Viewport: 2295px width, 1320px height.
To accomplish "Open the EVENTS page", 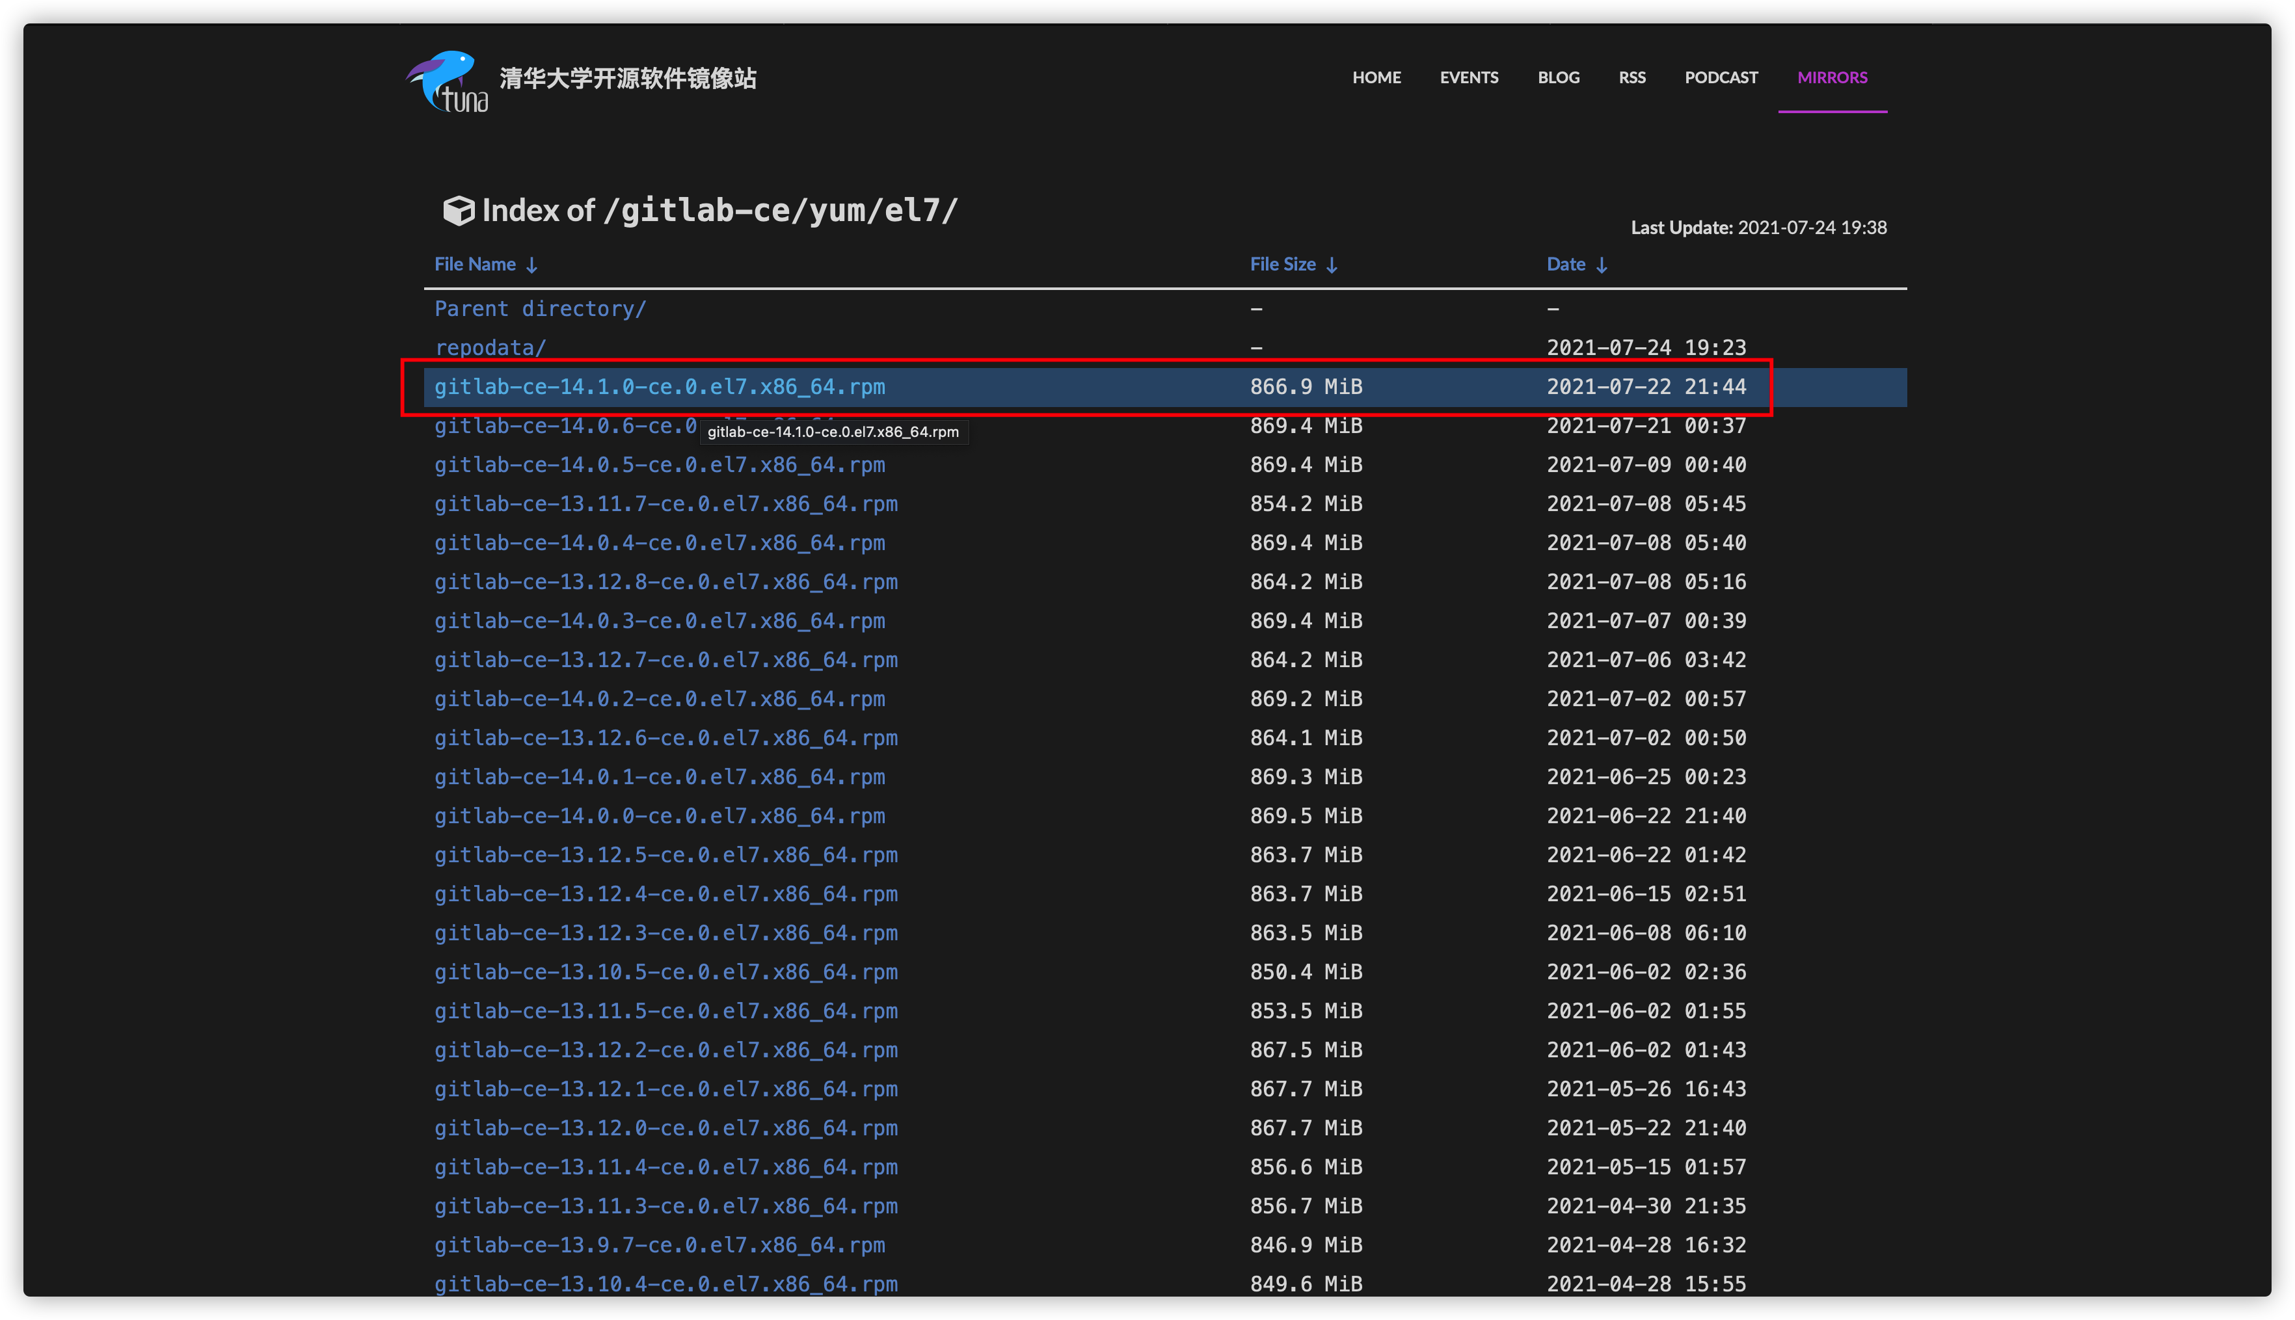I will coord(1469,78).
